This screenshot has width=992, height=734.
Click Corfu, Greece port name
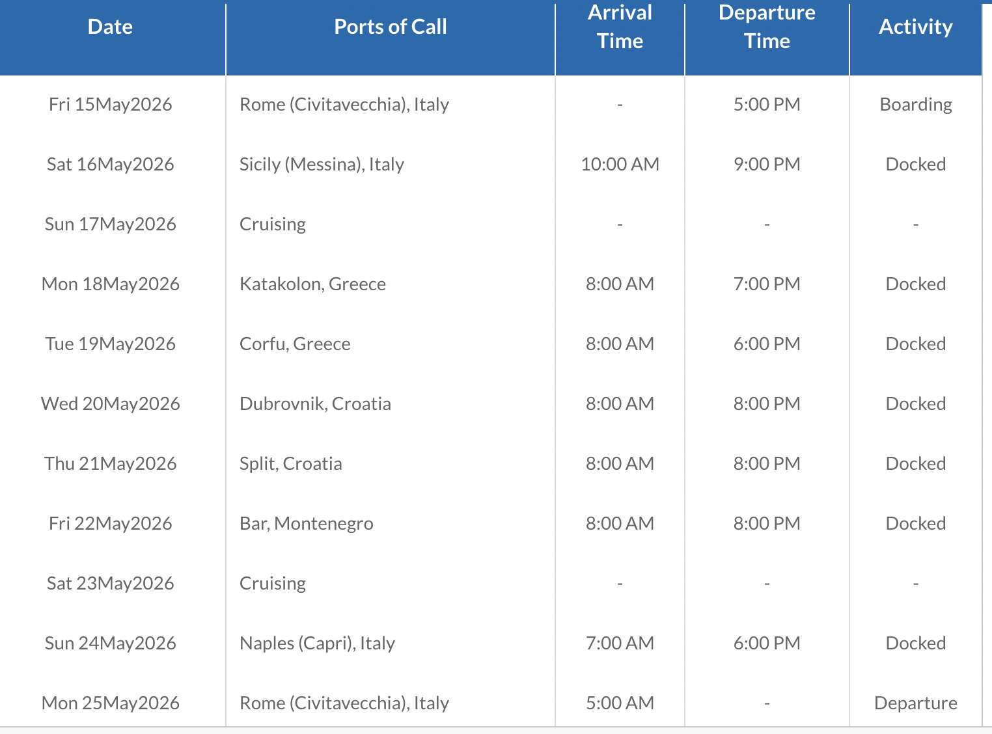[295, 344]
